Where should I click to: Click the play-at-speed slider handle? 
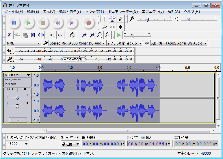click(x=133, y=36)
